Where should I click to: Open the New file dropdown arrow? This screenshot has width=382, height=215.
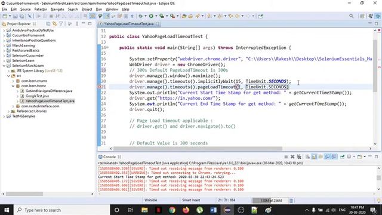[x=10, y=16]
